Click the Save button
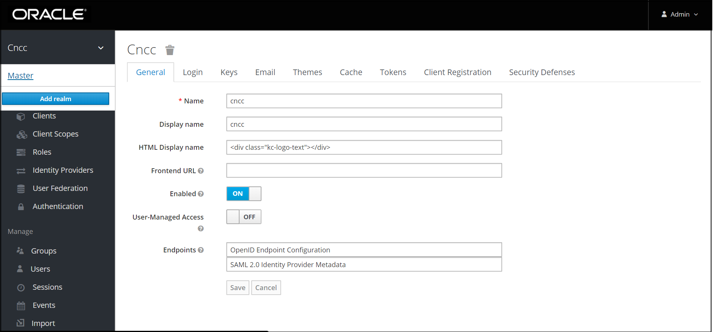The width and height of the screenshot is (713, 332). point(238,288)
